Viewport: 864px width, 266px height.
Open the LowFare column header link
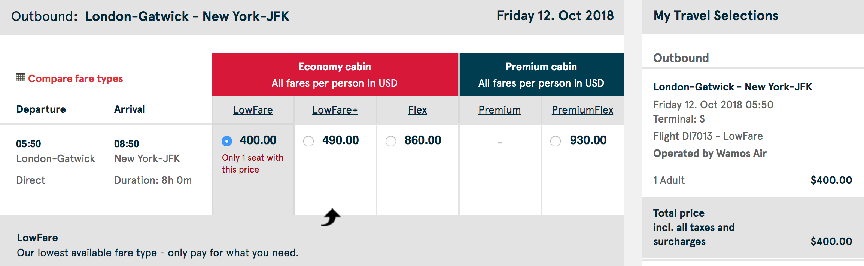point(253,110)
